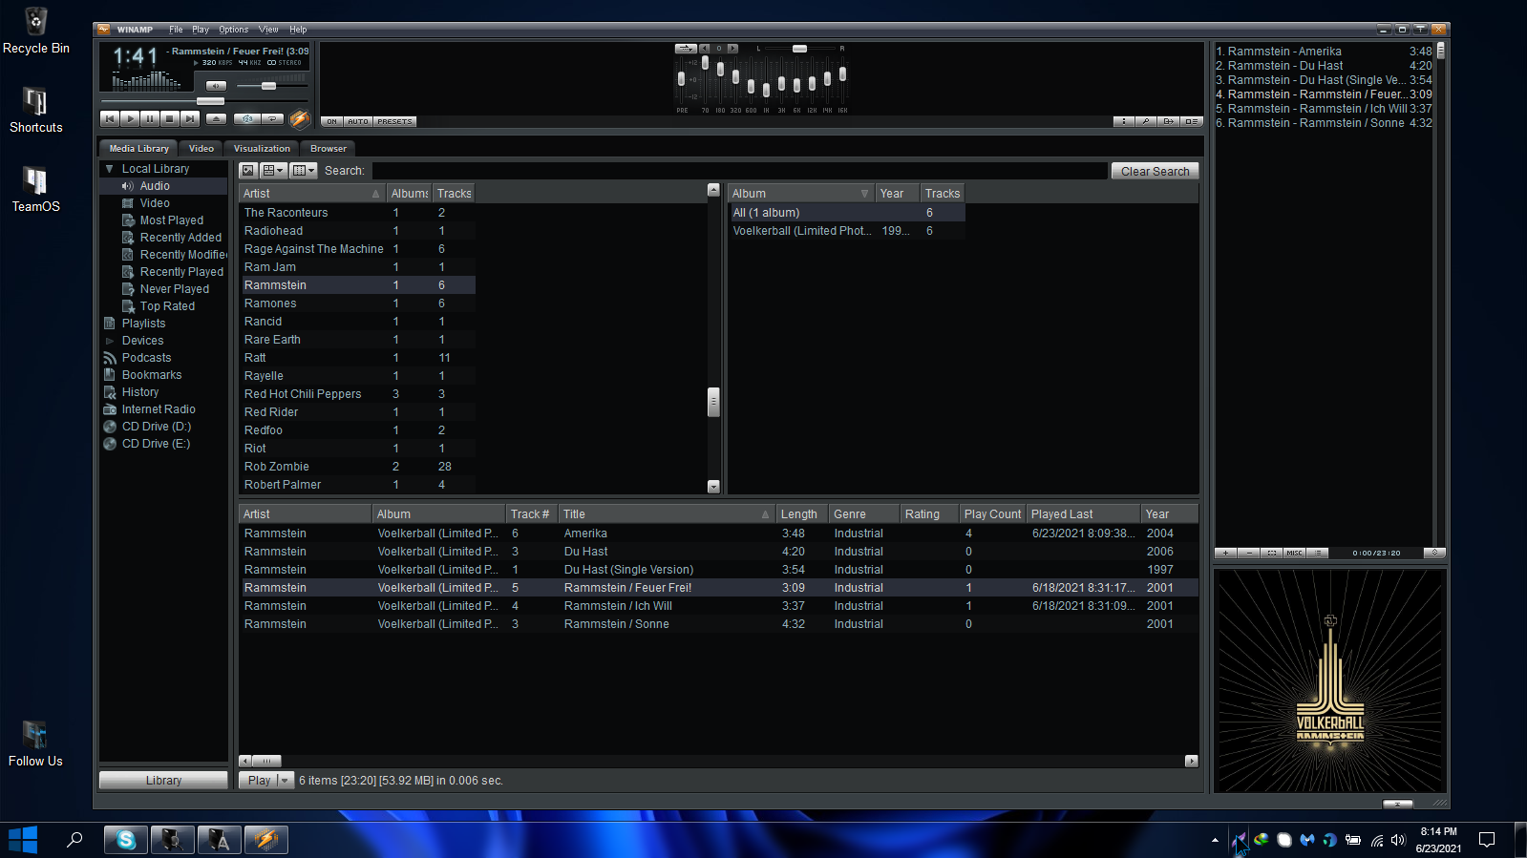Screen dimensions: 1527x858
Task: Select CD Drive (D:)
Action: pos(157,427)
